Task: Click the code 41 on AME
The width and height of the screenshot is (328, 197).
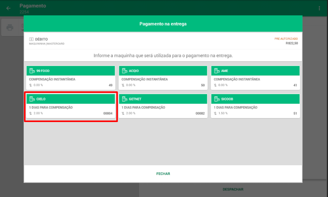Action: click(x=295, y=85)
